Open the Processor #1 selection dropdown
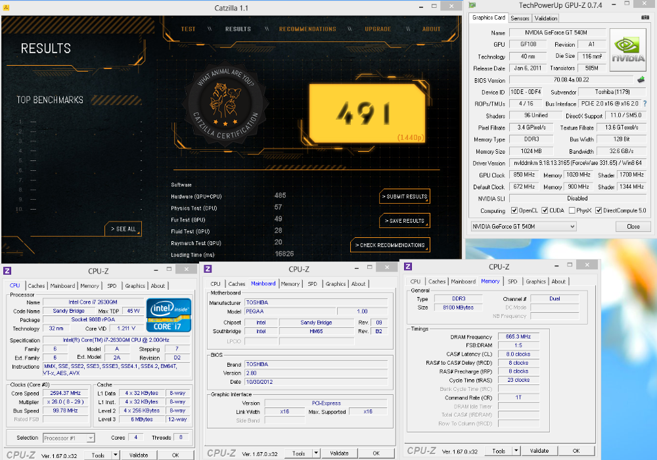657x460 pixels. click(x=69, y=438)
